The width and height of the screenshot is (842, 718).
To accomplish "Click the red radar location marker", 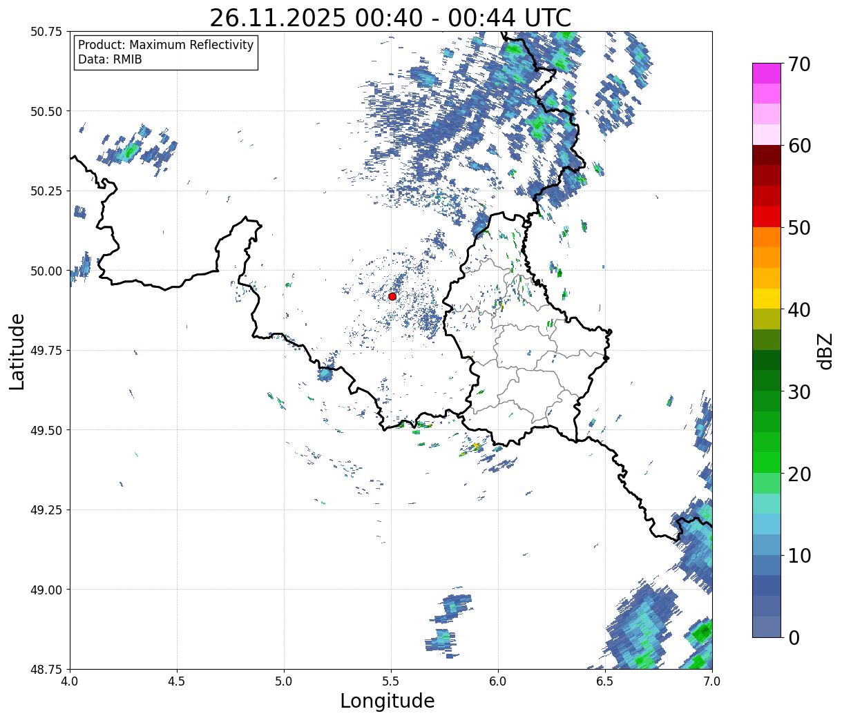I will (x=392, y=296).
